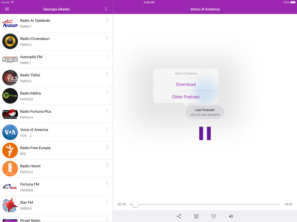Select the Star FM station name

click(x=26, y=202)
